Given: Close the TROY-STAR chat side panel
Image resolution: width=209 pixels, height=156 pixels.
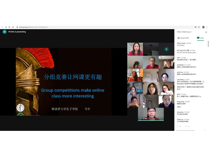Looking at the screenshot, I should point(206,32).
